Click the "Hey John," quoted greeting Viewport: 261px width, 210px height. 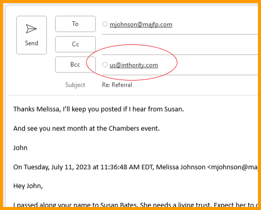pos(28,186)
